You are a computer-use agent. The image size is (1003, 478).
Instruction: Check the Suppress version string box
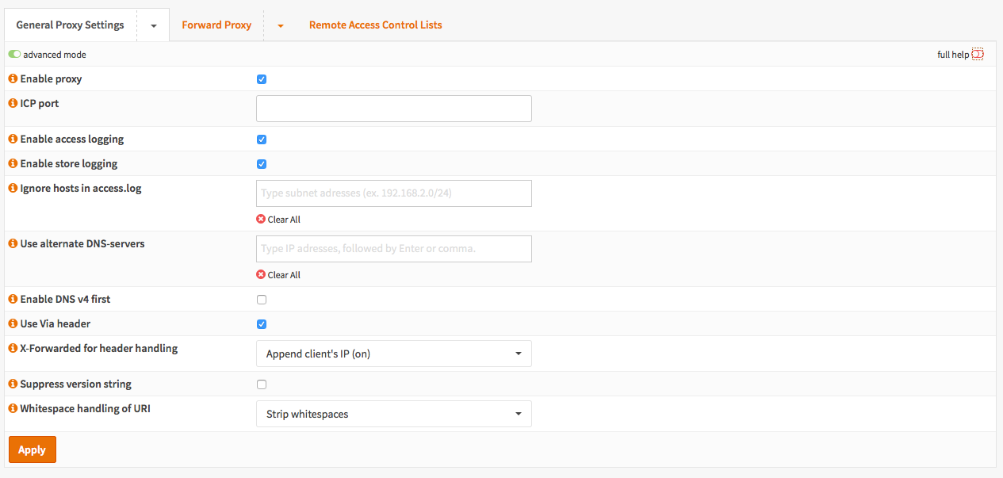(x=262, y=384)
